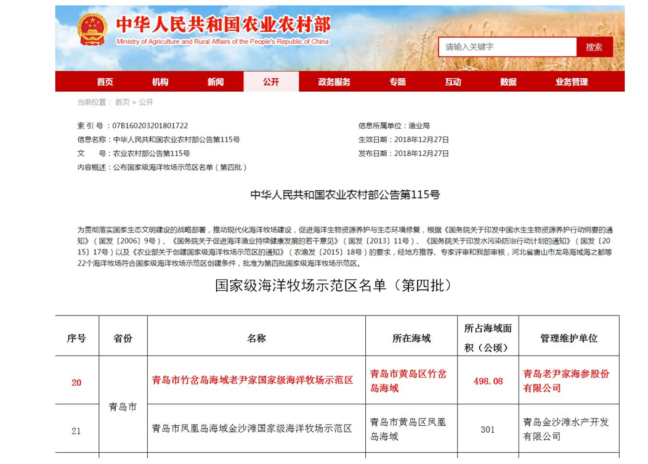This screenshot has width=648, height=464.
Task: Select index number 07B160203201801722
Action: click(150, 125)
